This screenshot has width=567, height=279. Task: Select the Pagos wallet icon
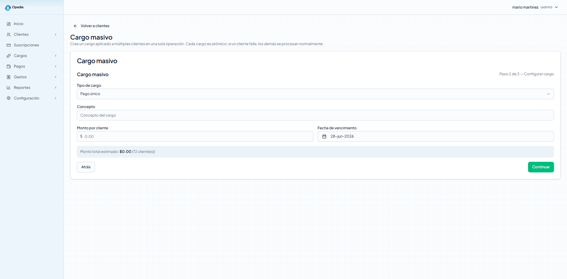(x=9, y=66)
